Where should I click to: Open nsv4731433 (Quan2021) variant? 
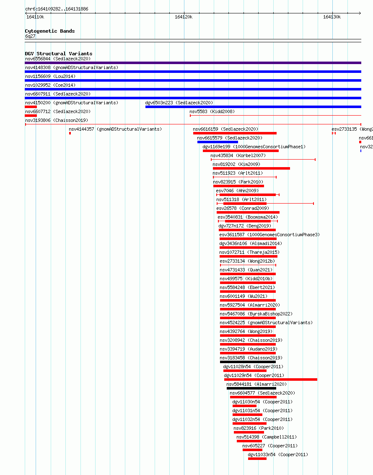click(x=246, y=270)
